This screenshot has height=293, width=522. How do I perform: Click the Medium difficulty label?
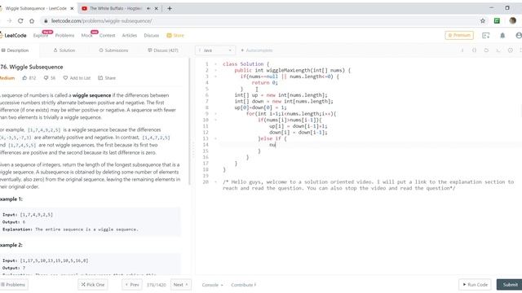7,78
